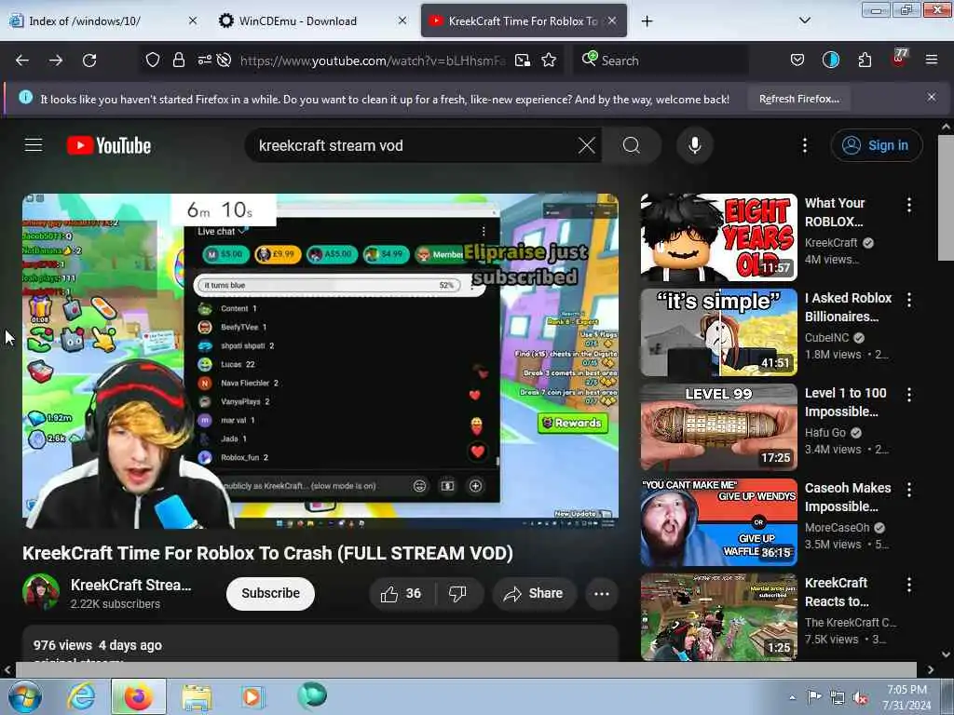This screenshot has height=715, width=954.
Task: Open the Wendys or Waffle House thumbnail
Action: pos(718,521)
